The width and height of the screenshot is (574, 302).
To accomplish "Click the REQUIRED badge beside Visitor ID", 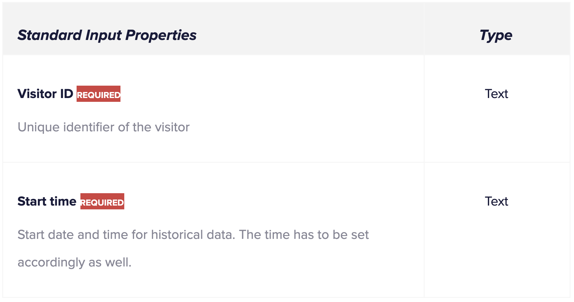I will (x=99, y=94).
